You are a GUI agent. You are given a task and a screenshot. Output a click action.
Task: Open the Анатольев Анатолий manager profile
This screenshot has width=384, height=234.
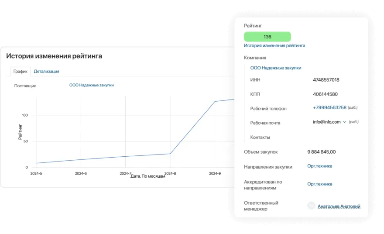click(x=339, y=206)
